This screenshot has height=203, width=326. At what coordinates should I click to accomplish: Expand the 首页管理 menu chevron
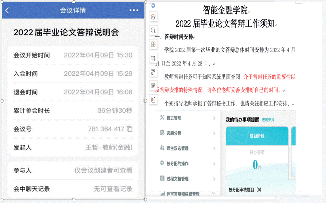click(x=214, y=118)
